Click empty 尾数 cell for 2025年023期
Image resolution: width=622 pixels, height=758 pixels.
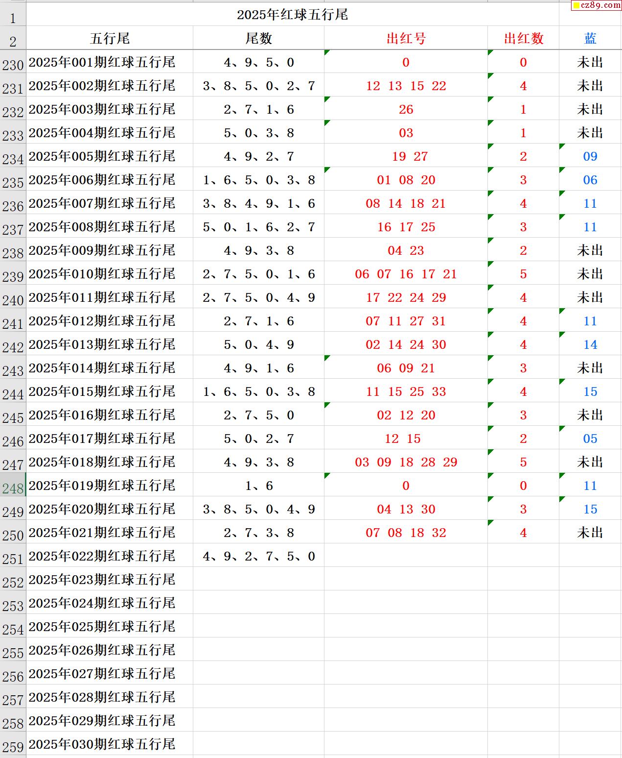pos(258,580)
